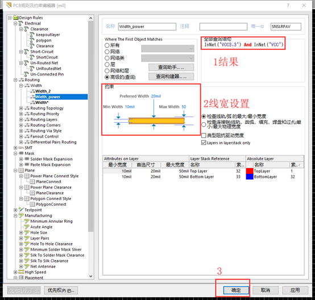Expand the Routing Corners node
315x300 pixels.
click(x=21, y=125)
